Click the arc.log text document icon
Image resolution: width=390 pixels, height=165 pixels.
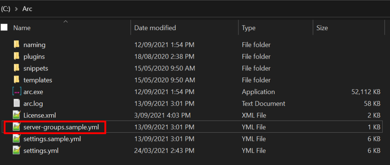[16, 103]
